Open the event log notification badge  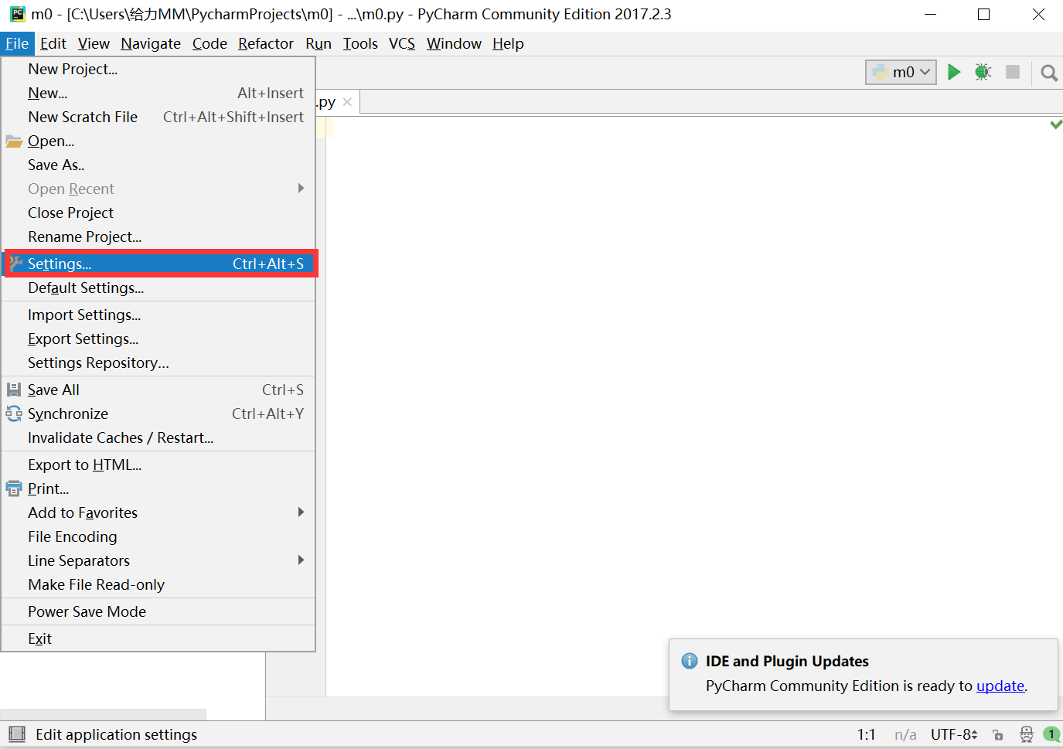tap(1051, 734)
